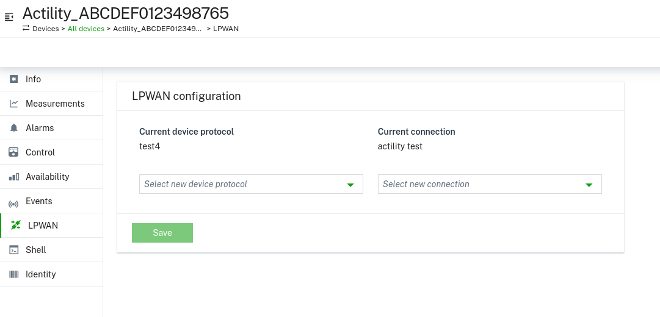Click the actility test connection value
This screenshot has height=317, width=660.
tap(400, 146)
